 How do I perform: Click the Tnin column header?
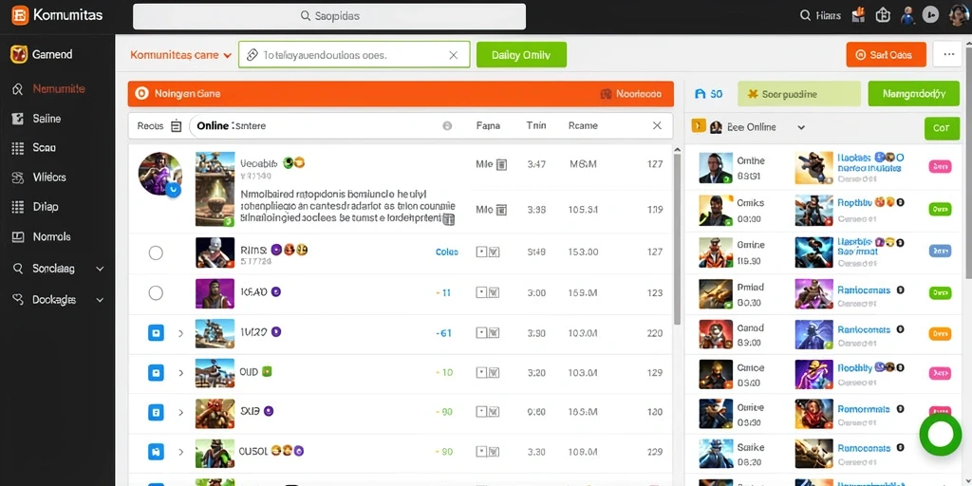536,125
